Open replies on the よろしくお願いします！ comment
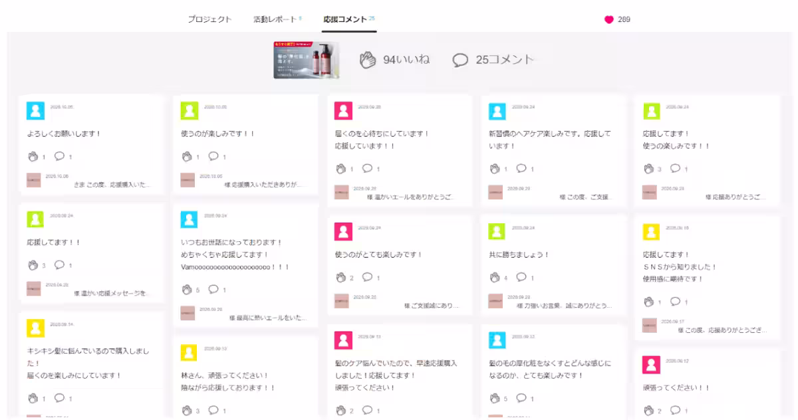 pos(59,156)
